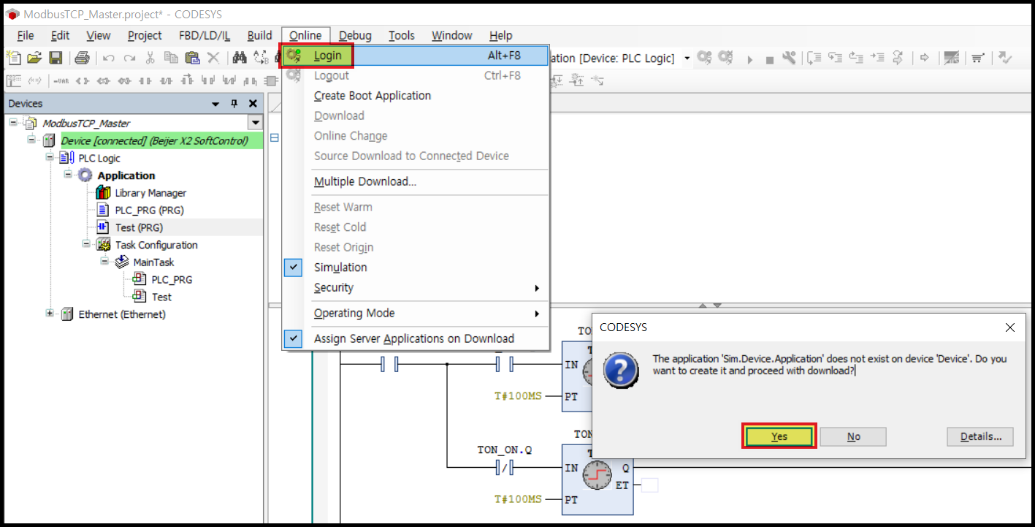Toggle Assign Server Applications on Download
The width and height of the screenshot is (1035, 527).
(414, 338)
